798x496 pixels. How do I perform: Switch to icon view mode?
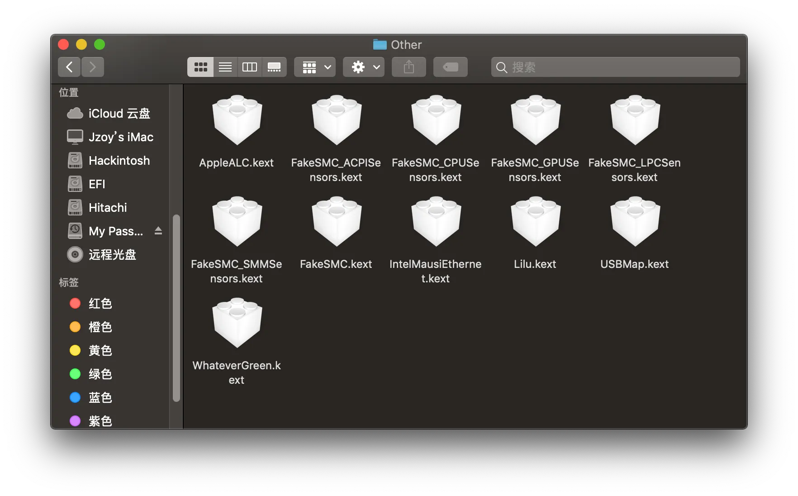[x=200, y=67]
